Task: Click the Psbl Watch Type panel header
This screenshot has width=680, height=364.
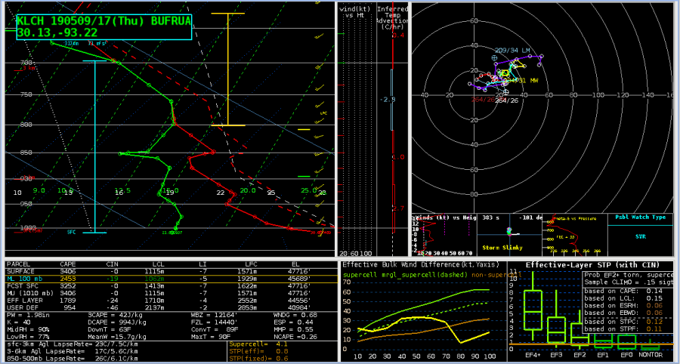Action: tap(640, 217)
